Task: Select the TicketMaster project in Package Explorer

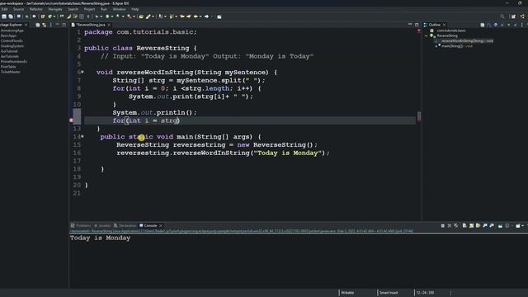Action: (x=11, y=72)
